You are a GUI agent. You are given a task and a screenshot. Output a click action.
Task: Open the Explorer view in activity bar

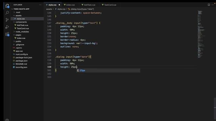pos(7,6)
